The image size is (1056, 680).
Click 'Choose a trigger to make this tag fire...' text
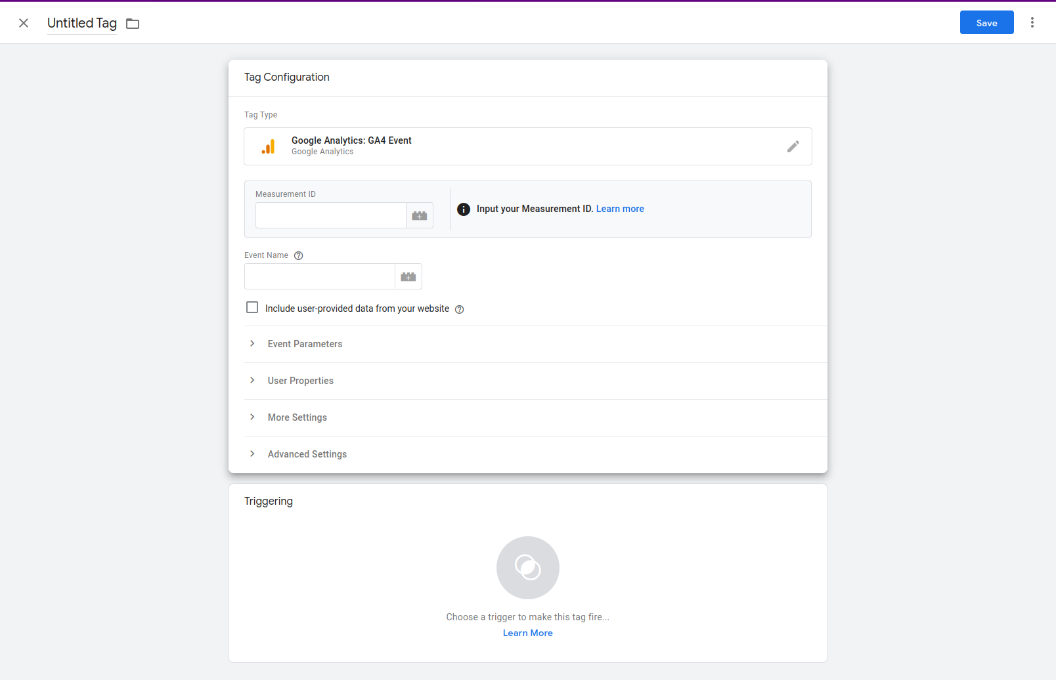click(x=528, y=617)
